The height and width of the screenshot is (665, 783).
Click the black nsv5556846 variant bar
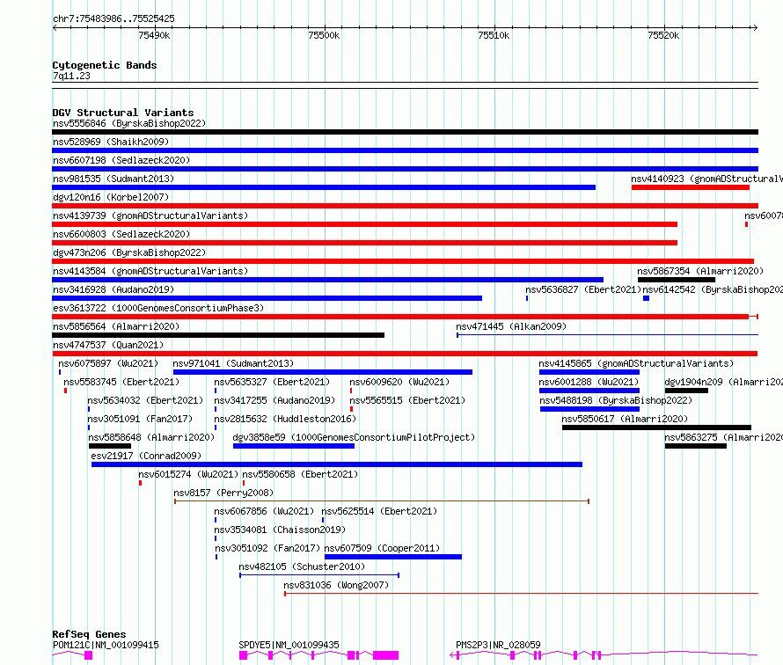click(405, 132)
